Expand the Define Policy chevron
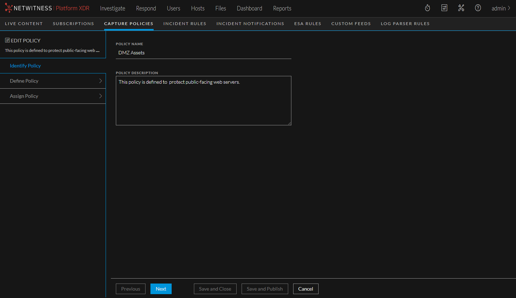 (x=101, y=81)
